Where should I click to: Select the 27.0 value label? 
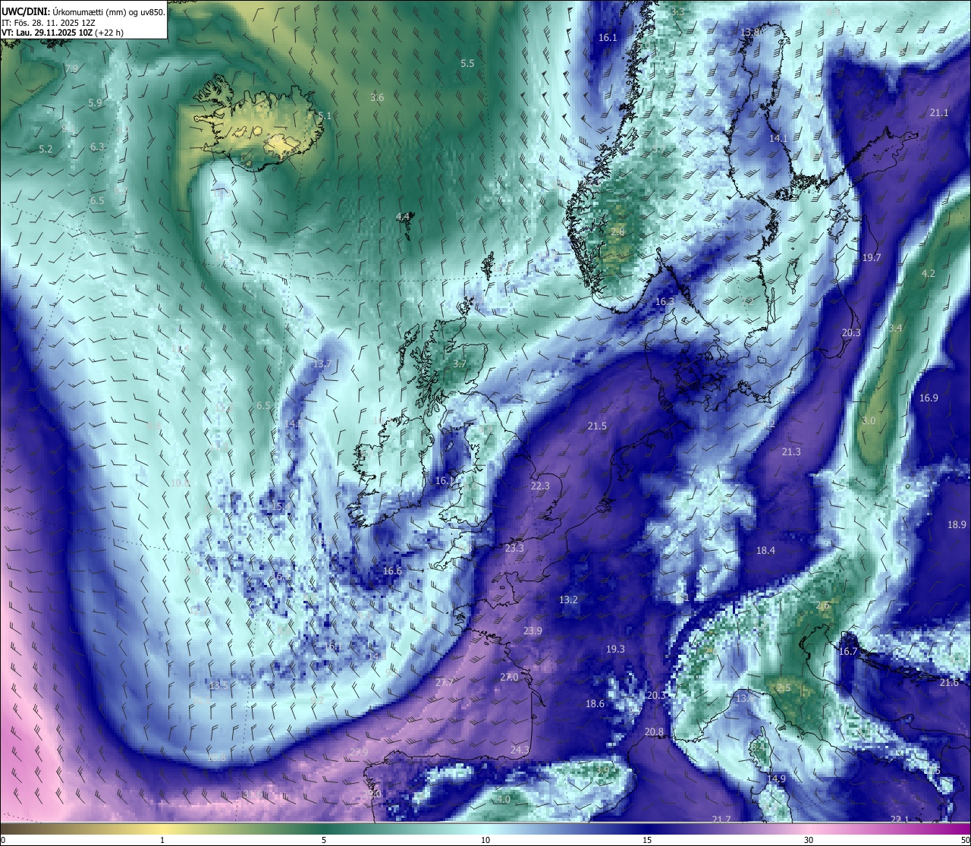(x=509, y=677)
